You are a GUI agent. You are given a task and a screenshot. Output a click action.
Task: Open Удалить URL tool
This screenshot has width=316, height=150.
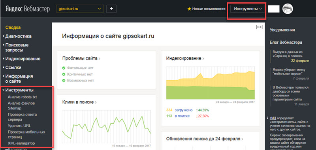tap(19, 126)
